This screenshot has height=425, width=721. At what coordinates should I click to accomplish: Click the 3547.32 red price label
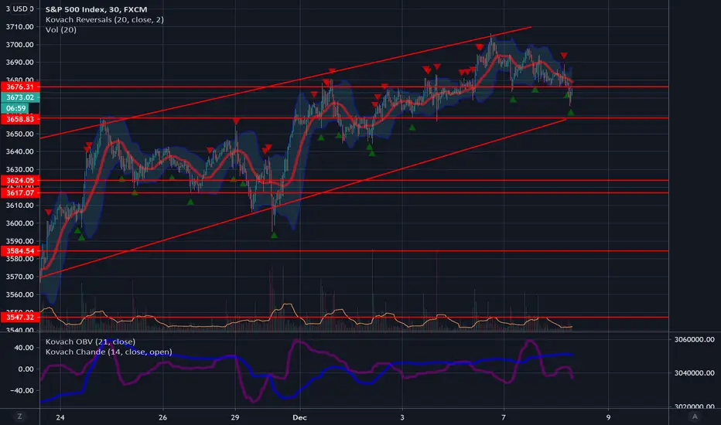[20, 317]
